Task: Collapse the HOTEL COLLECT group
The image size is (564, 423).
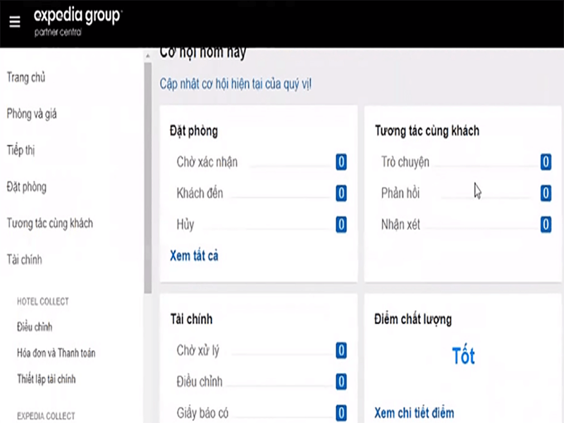Action: pyautogui.click(x=44, y=301)
